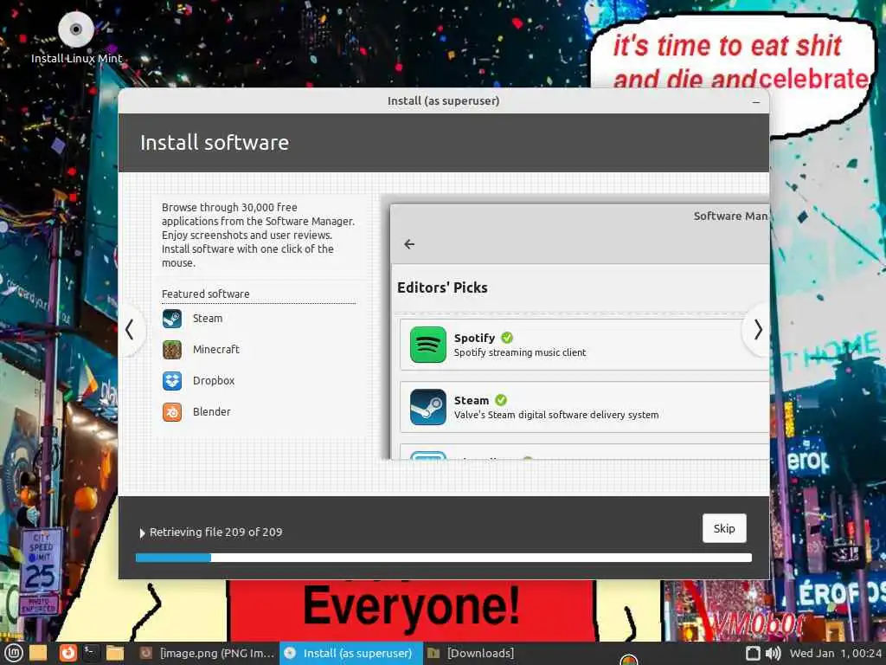This screenshot has width=886, height=665.
Task: Click the removable drives tray icon
Action: 753,654
